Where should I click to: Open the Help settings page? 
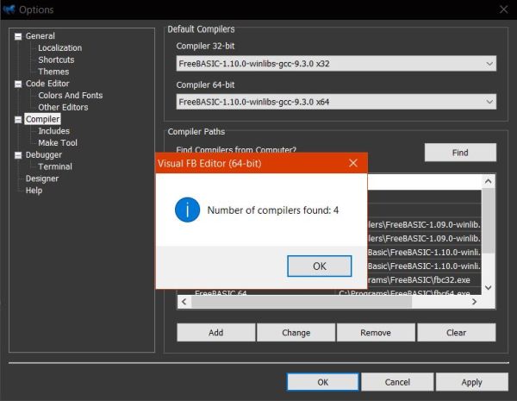click(x=34, y=191)
